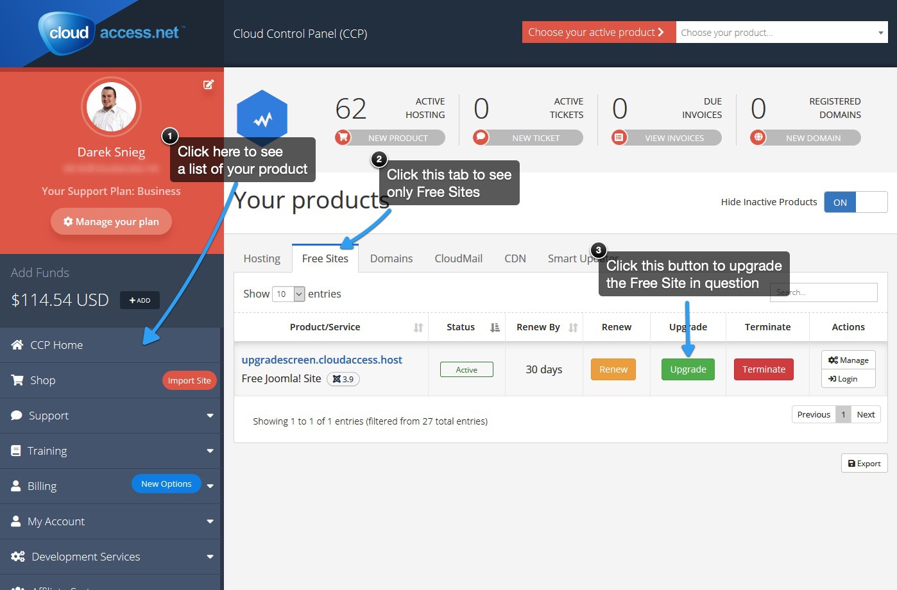
Task: Sort by Status column icon
Action: pos(495,328)
